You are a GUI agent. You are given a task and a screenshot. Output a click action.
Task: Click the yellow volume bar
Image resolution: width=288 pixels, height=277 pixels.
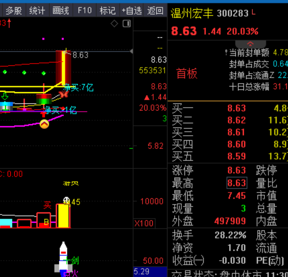[63, 216]
